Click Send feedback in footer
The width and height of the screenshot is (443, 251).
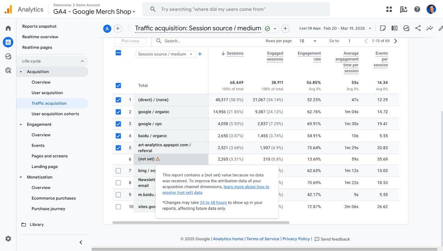(x=332, y=239)
